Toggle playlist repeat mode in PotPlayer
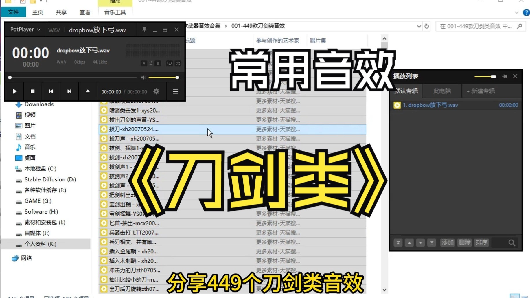The height and width of the screenshot is (298, 530). coord(169,63)
